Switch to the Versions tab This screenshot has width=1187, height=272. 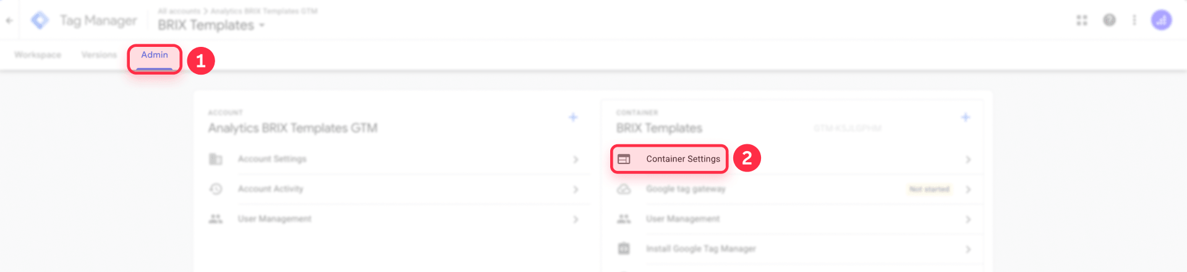[99, 55]
